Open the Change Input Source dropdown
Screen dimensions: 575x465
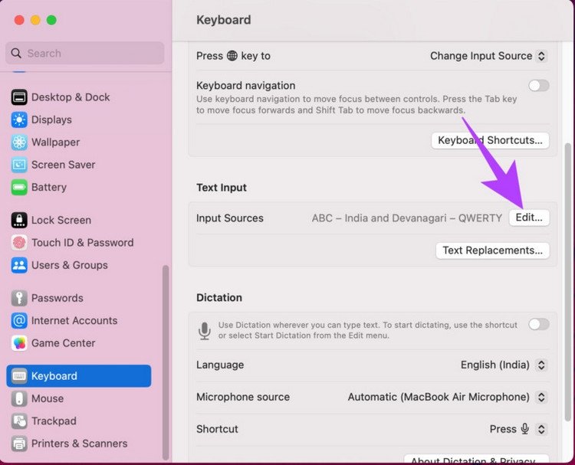[x=488, y=56]
